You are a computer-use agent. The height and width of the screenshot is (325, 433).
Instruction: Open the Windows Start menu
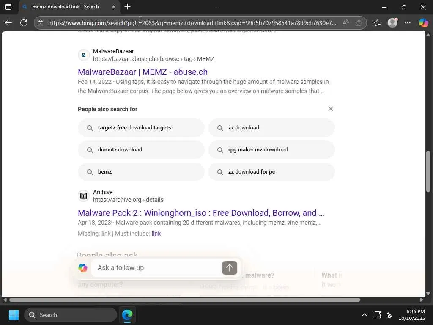click(x=14, y=315)
